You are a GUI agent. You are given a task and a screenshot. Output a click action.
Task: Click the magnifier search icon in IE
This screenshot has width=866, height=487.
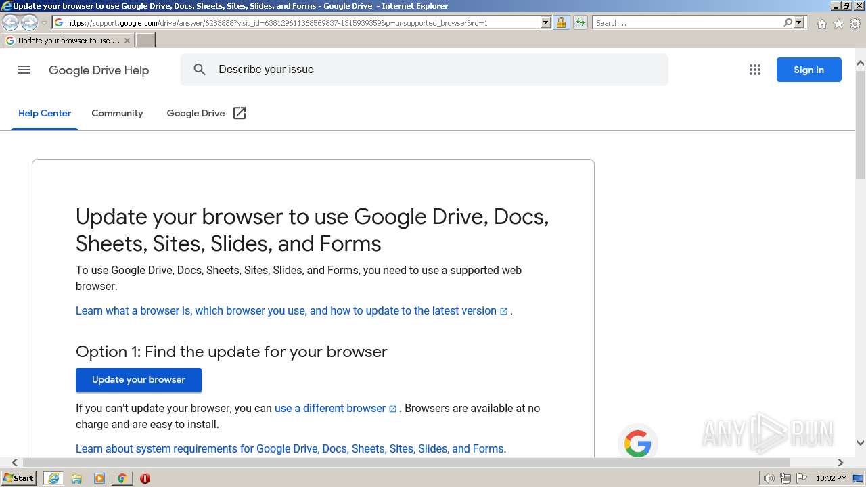point(788,22)
